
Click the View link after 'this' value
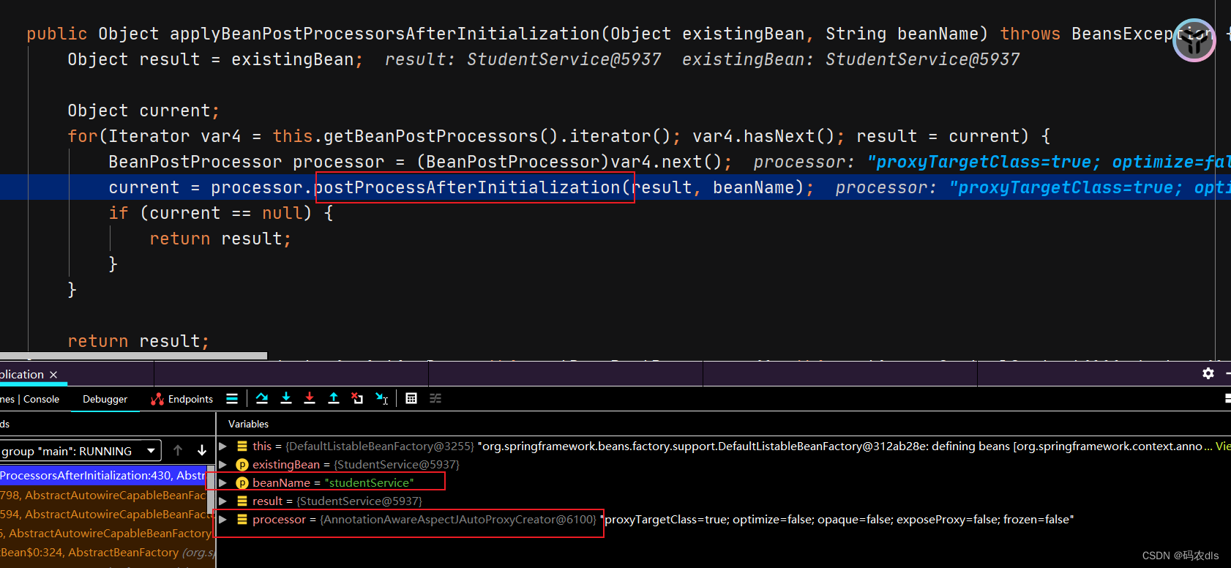1223,446
